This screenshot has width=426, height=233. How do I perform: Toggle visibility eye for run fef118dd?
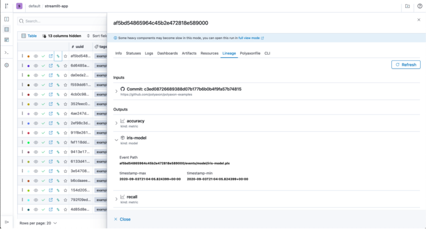point(36,142)
